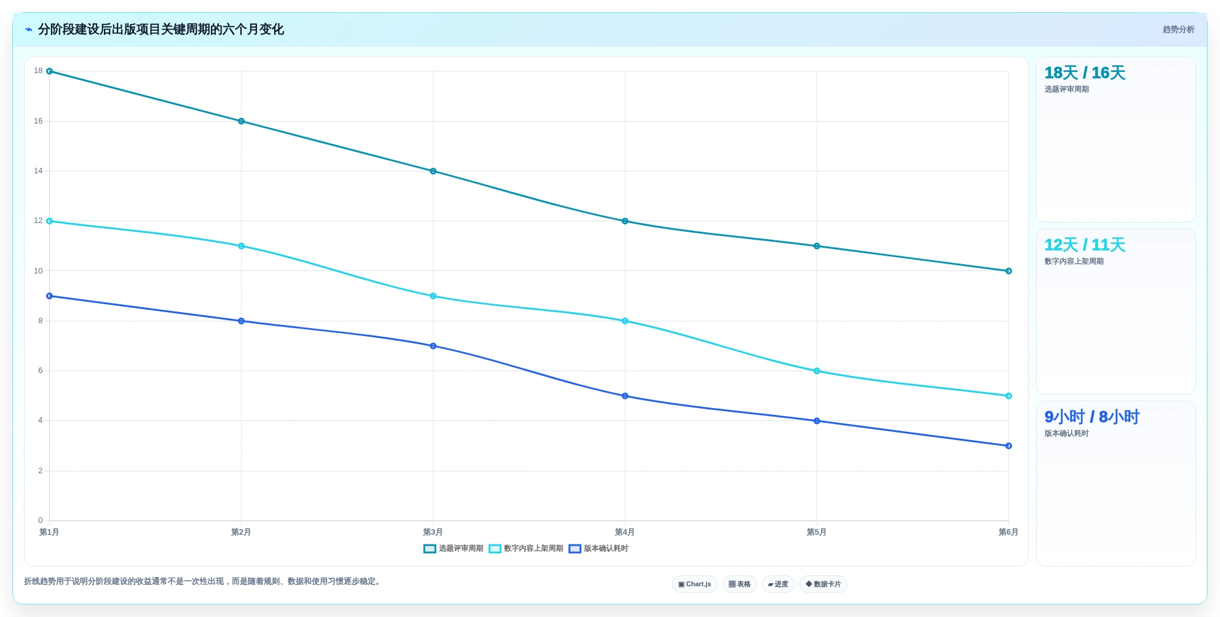Click the y-axis tick label 14
The image size is (1220, 617).
click(x=38, y=171)
